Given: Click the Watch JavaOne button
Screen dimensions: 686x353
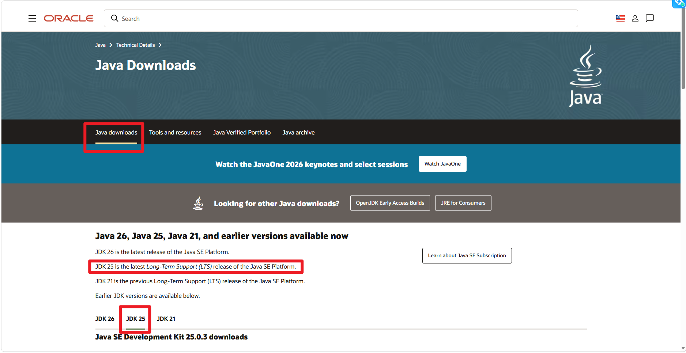Looking at the screenshot, I should pyautogui.click(x=442, y=164).
